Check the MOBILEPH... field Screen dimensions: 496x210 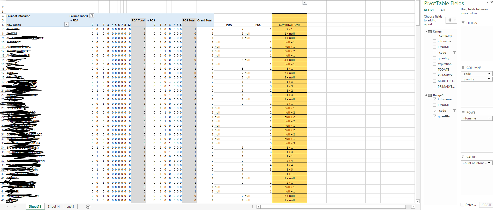pos(434,81)
